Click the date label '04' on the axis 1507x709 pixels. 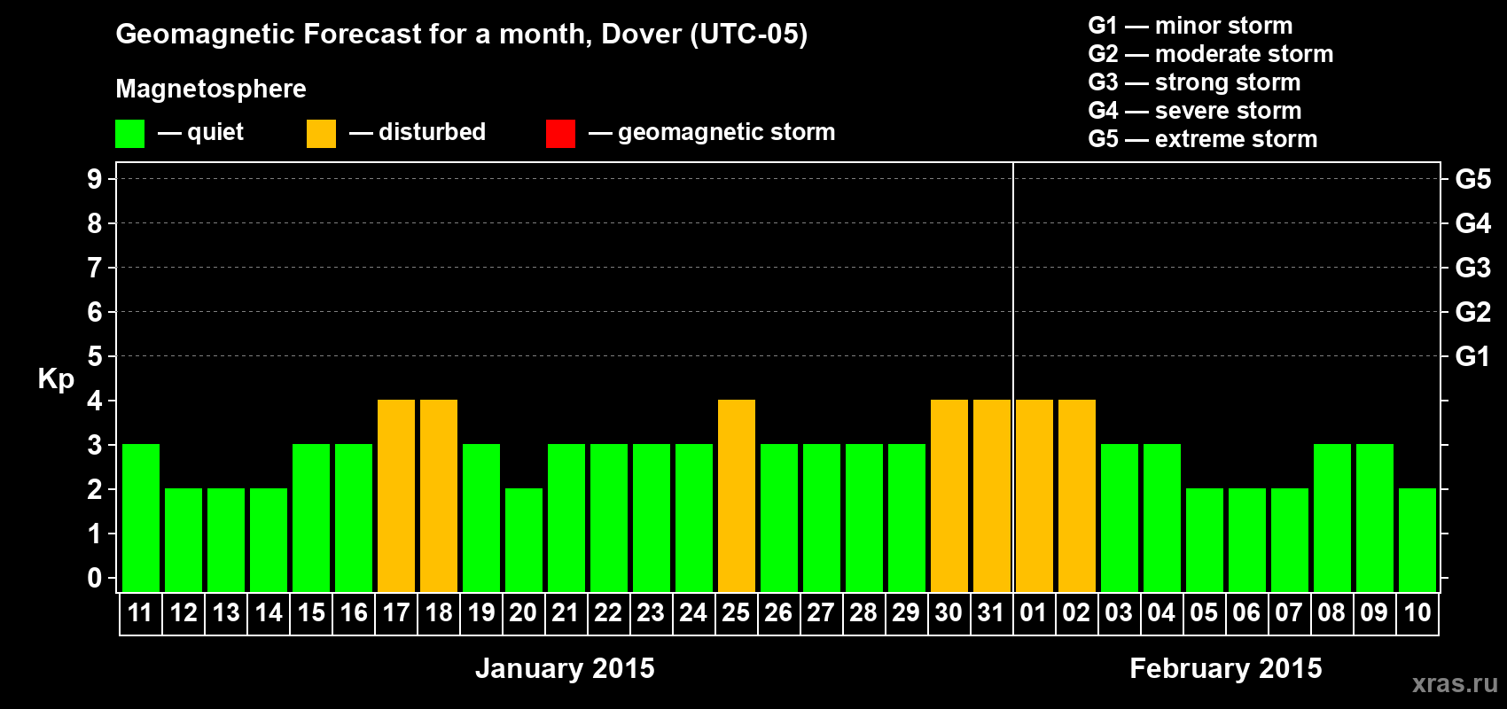[1161, 612]
